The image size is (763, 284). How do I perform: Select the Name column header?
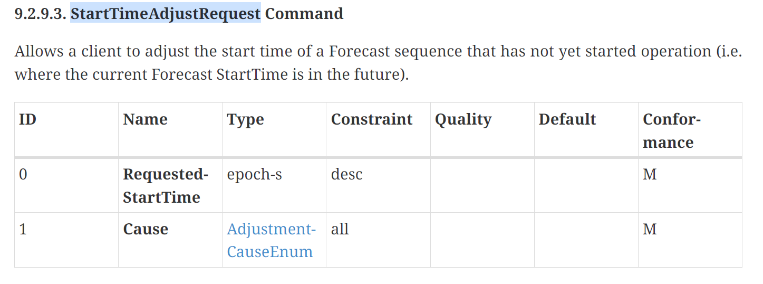(145, 119)
